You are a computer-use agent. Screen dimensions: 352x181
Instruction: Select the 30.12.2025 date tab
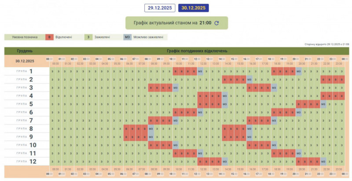pos(193,8)
